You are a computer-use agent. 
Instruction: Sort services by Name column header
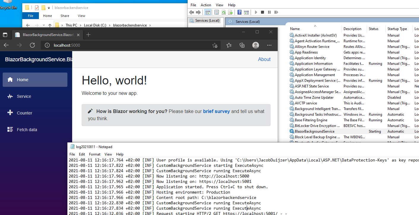(x=315, y=29)
